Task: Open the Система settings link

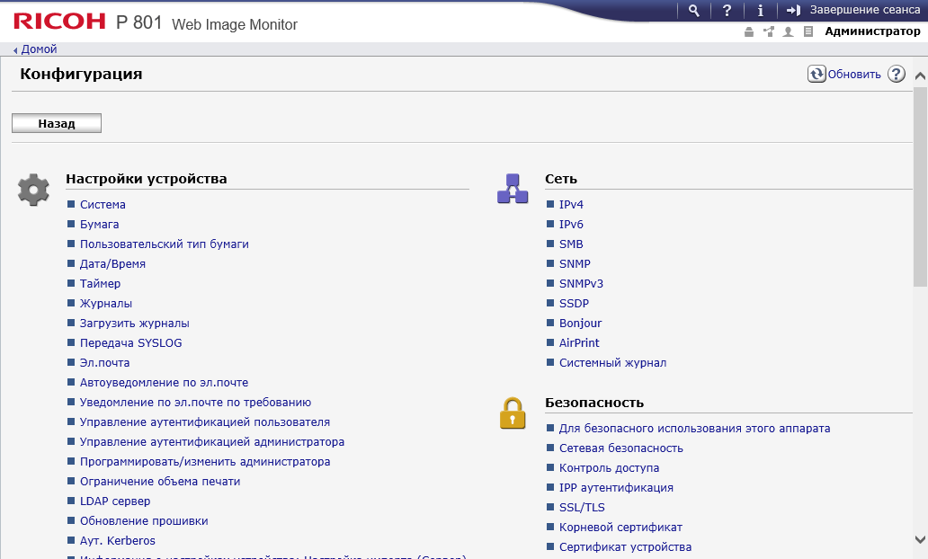Action: pyautogui.click(x=103, y=205)
